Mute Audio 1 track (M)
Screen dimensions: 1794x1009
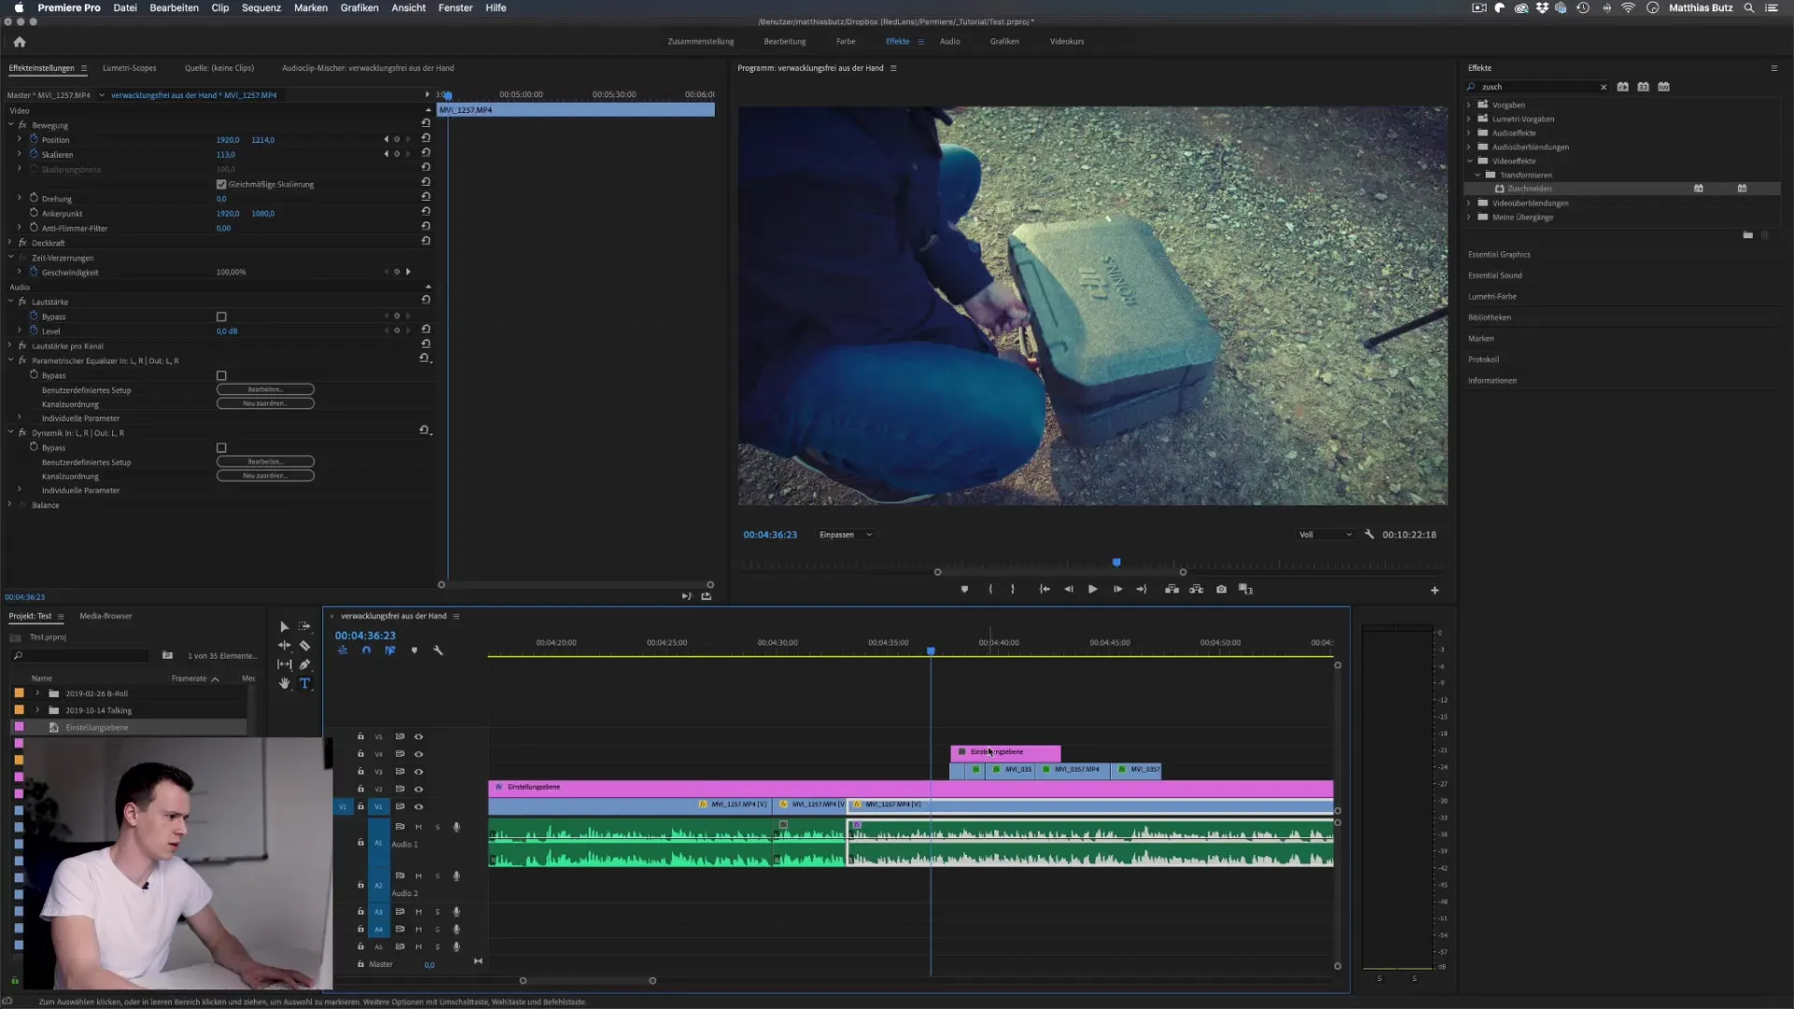[x=419, y=827]
